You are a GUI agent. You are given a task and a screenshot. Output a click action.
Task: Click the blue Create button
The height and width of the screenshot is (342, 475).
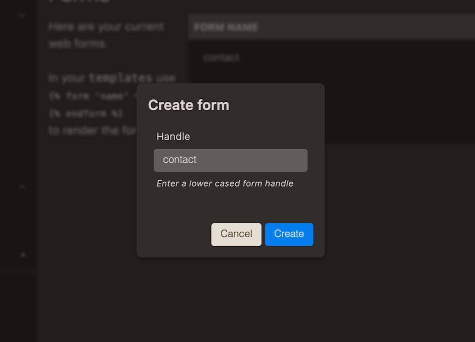pos(289,234)
